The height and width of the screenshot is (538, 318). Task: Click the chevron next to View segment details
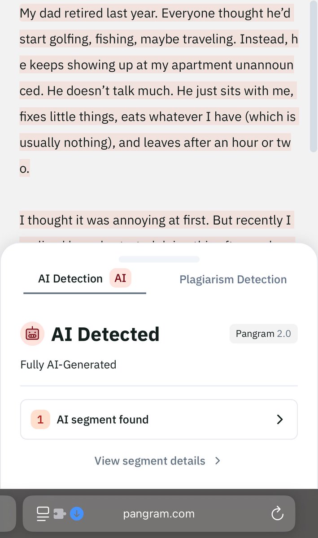point(218,461)
